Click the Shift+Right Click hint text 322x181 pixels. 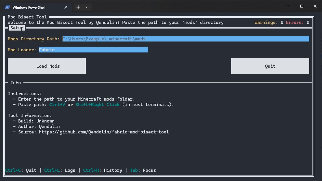point(98,105)
